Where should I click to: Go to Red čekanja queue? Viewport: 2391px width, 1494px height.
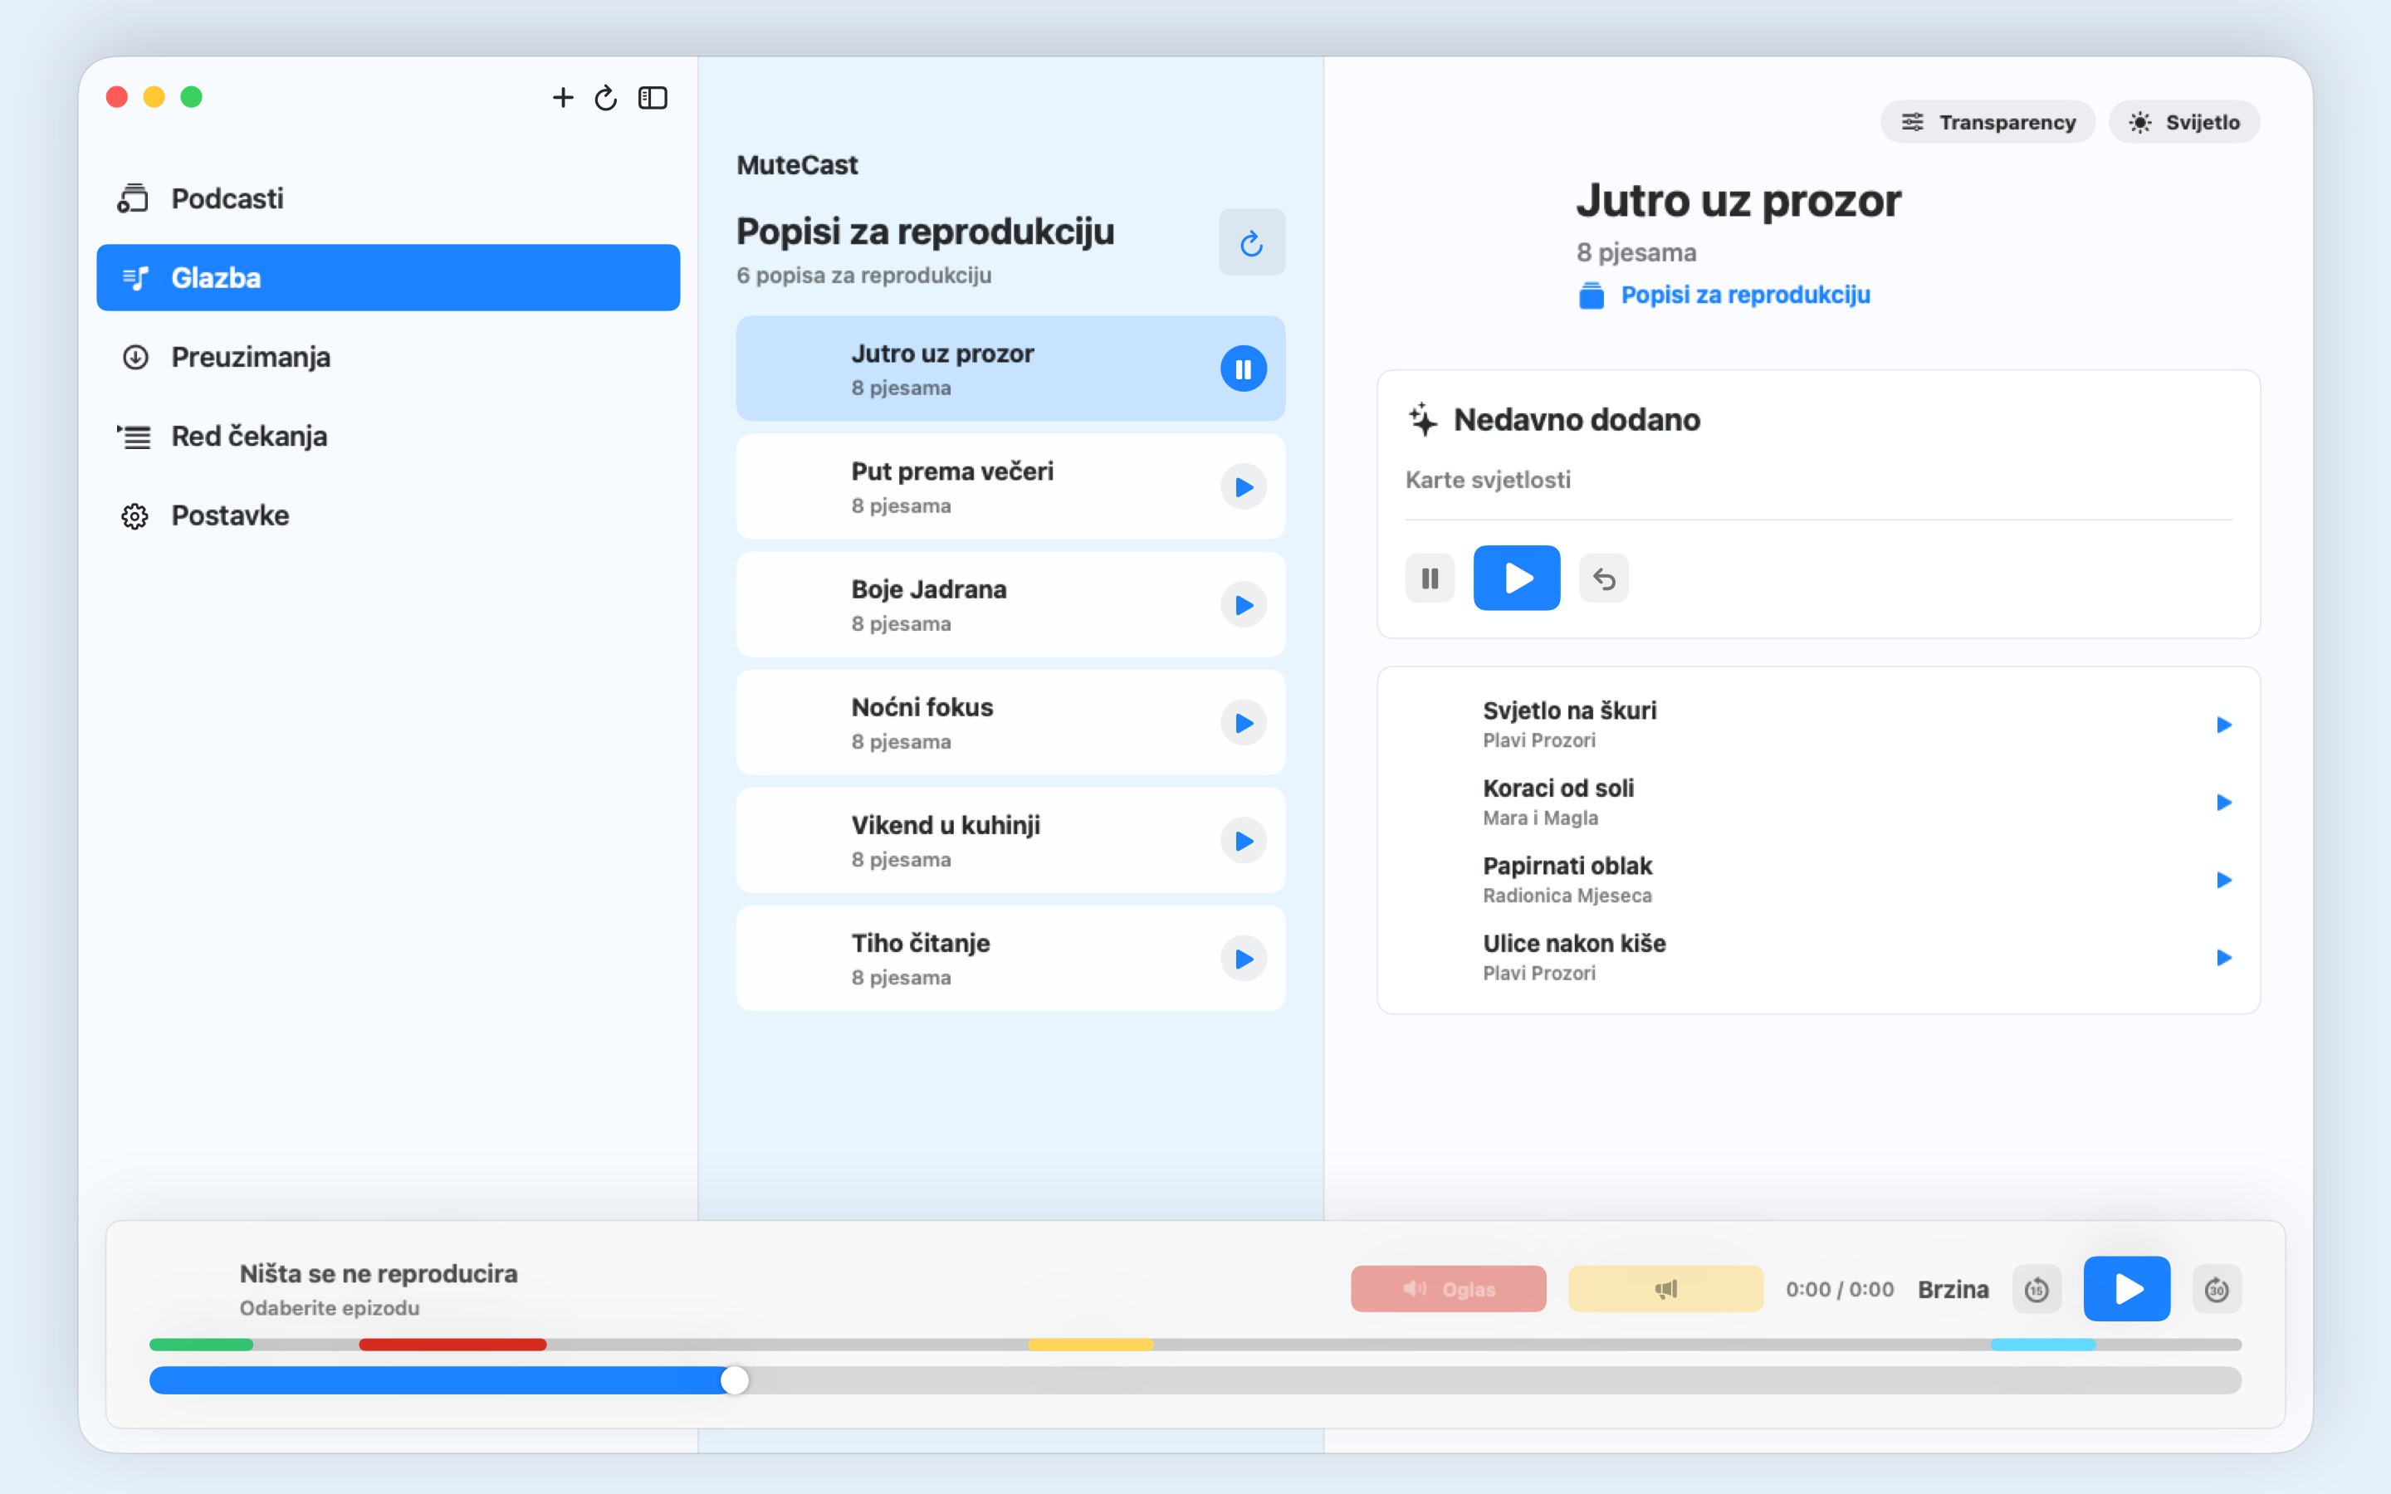[389, 436]
